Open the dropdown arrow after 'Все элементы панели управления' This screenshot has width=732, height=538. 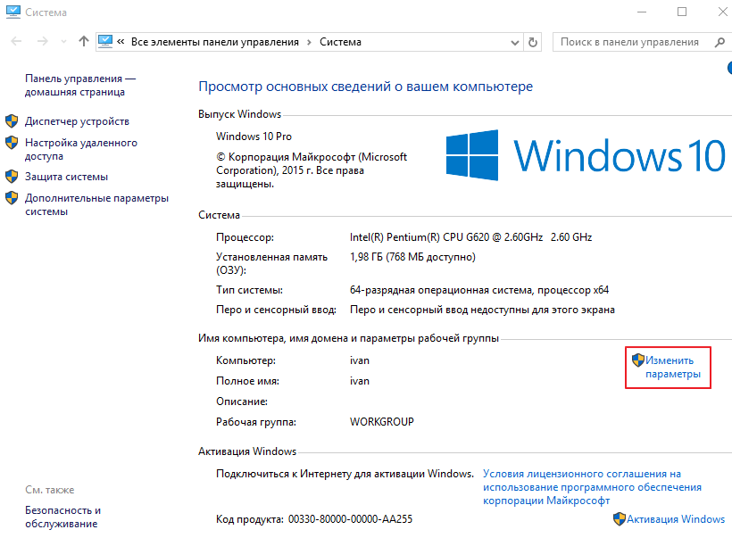pyautogui.click(x=309, y=42)
